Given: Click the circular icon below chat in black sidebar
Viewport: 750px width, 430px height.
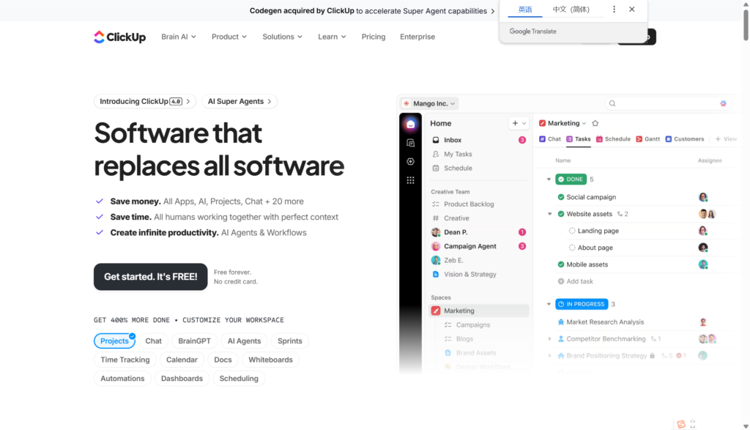Looking at the screenshot, I should 410,162.
